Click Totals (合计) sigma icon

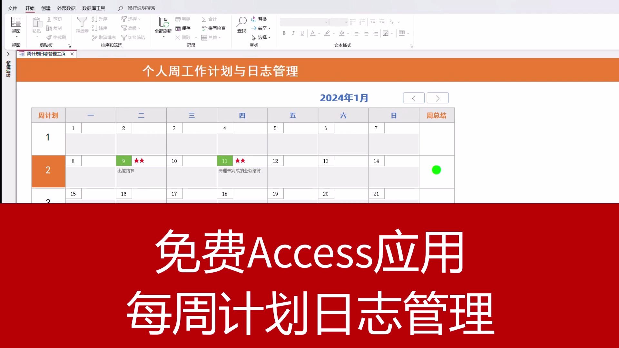pos(204,19)
